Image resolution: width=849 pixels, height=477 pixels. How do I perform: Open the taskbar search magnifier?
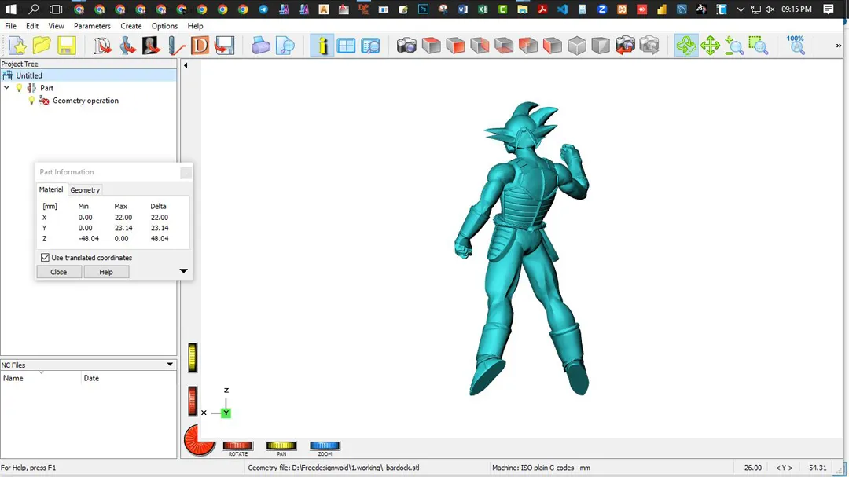point(34,9)
